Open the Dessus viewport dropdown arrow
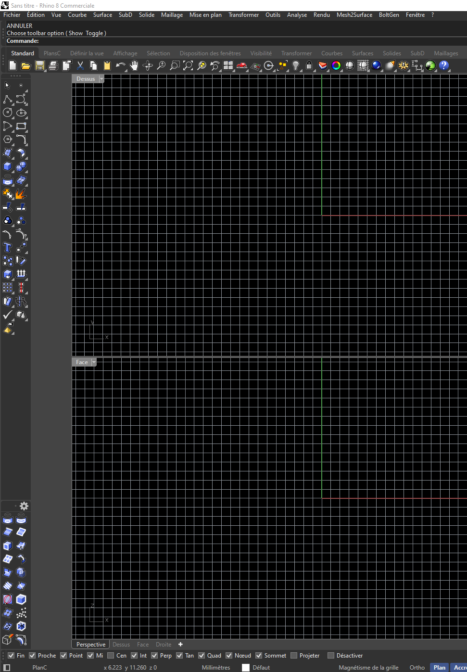The height and width of the screenshot is (672, 467). tap(101, 79)
